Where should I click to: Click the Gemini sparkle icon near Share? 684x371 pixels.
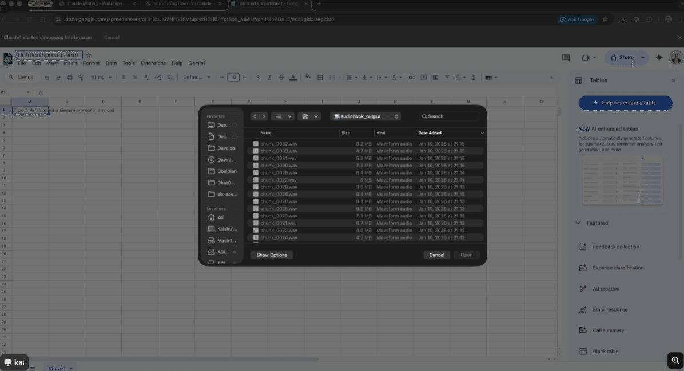pyautogui.click(x=659, y=58)
